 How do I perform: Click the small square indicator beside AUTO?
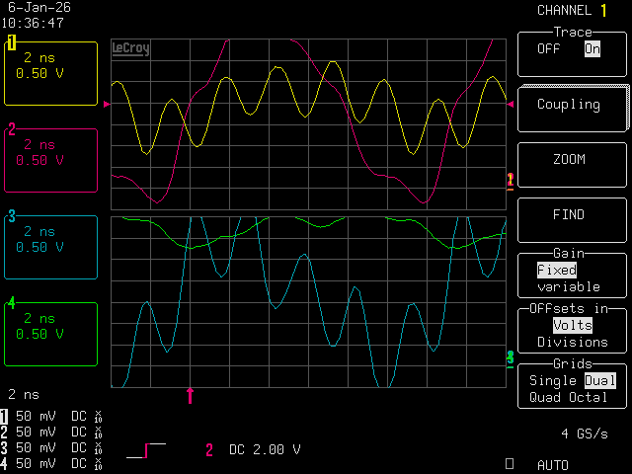(510, 463)
